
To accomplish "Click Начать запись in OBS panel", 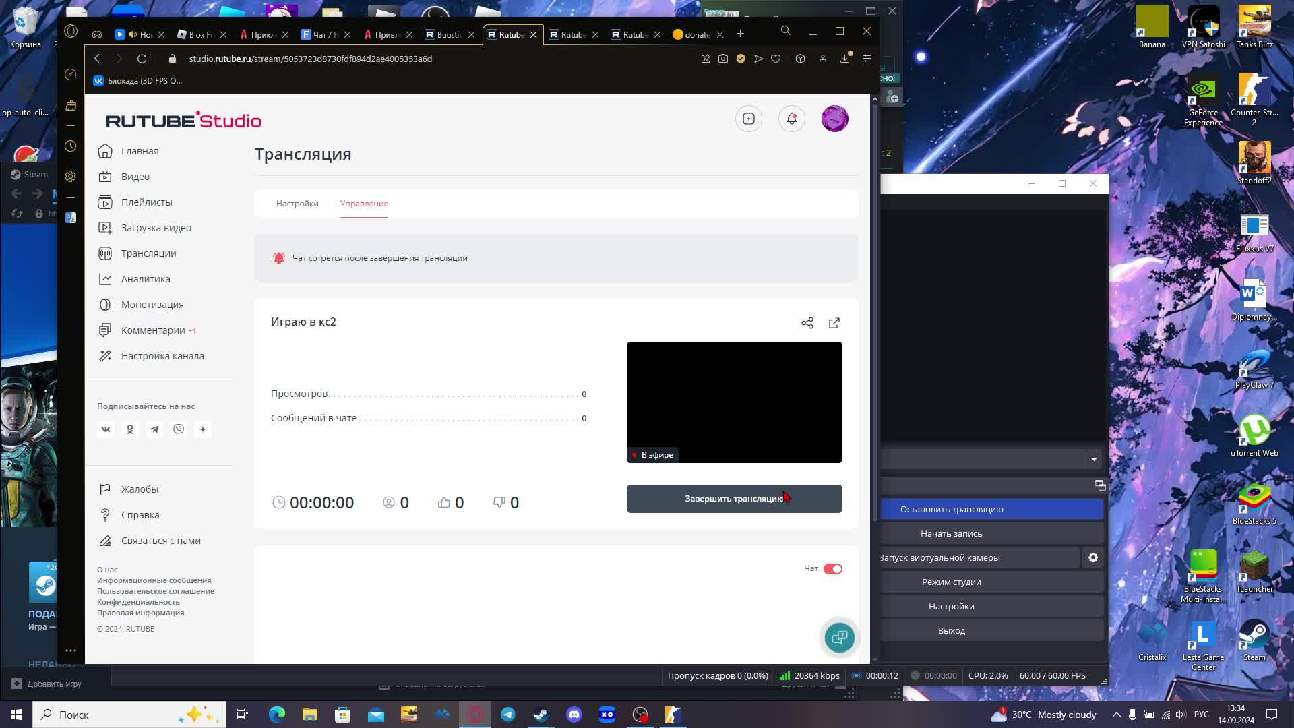I will (952, 533).
